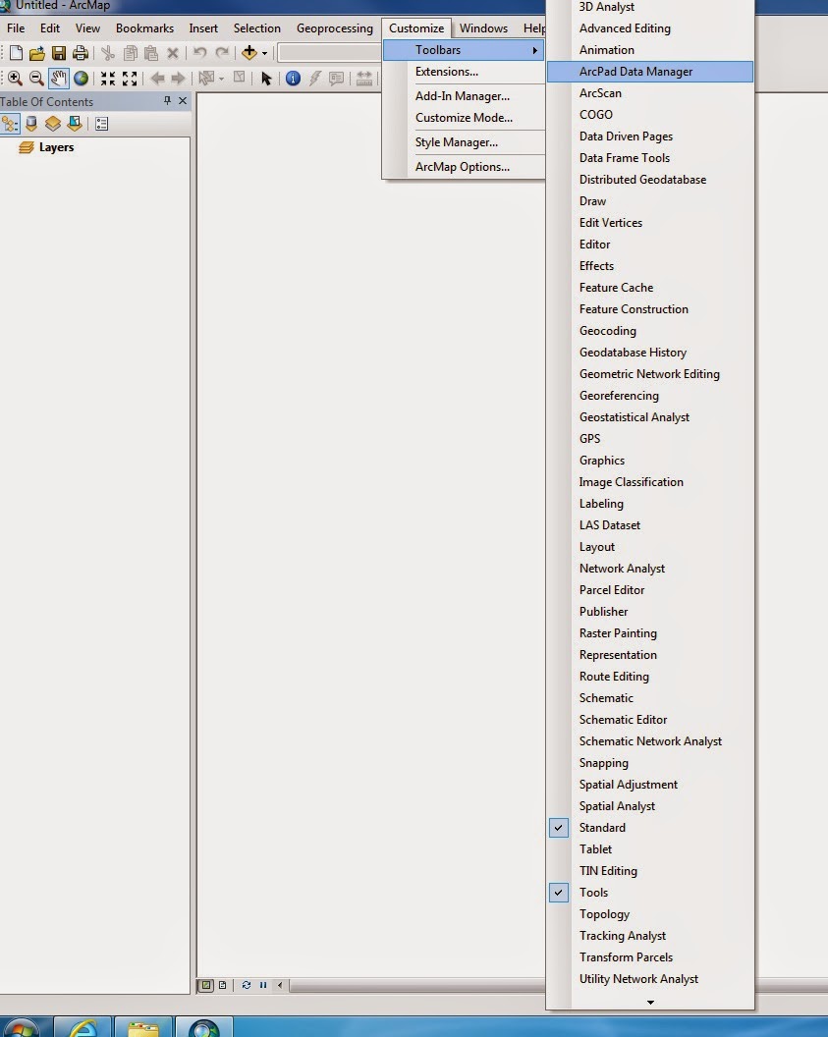Screen dimensions: 828x1037
Task: Click the New Map File icon
Action: (x=16, y=53)
